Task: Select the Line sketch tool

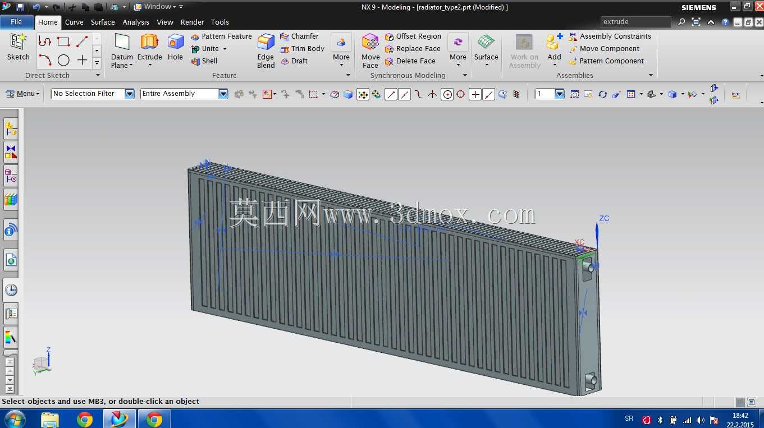Action: (x=82, y=41)
